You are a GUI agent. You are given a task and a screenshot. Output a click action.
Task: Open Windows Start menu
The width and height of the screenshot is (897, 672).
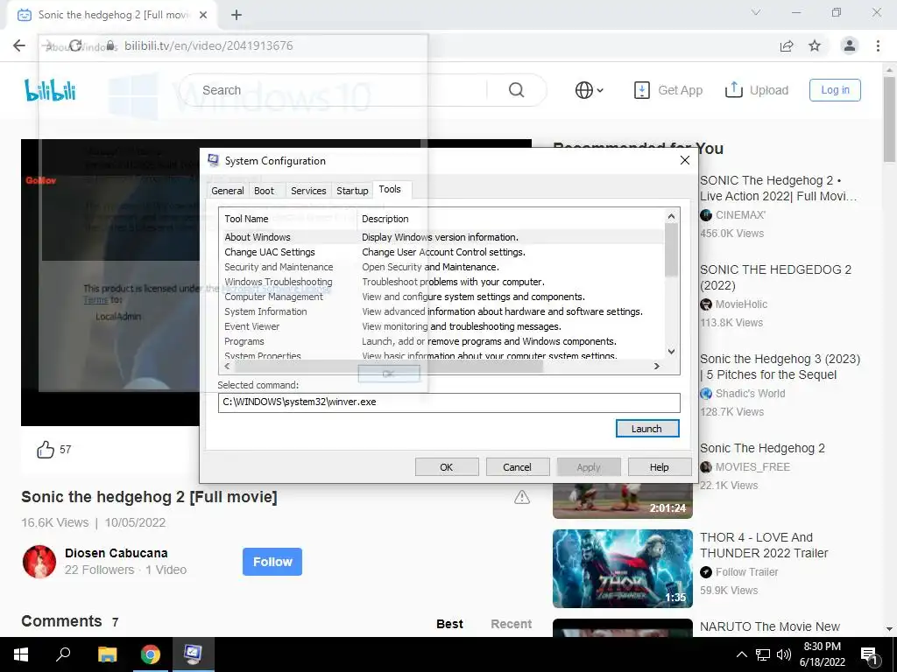pyautogui.click(x=21, y=654)
